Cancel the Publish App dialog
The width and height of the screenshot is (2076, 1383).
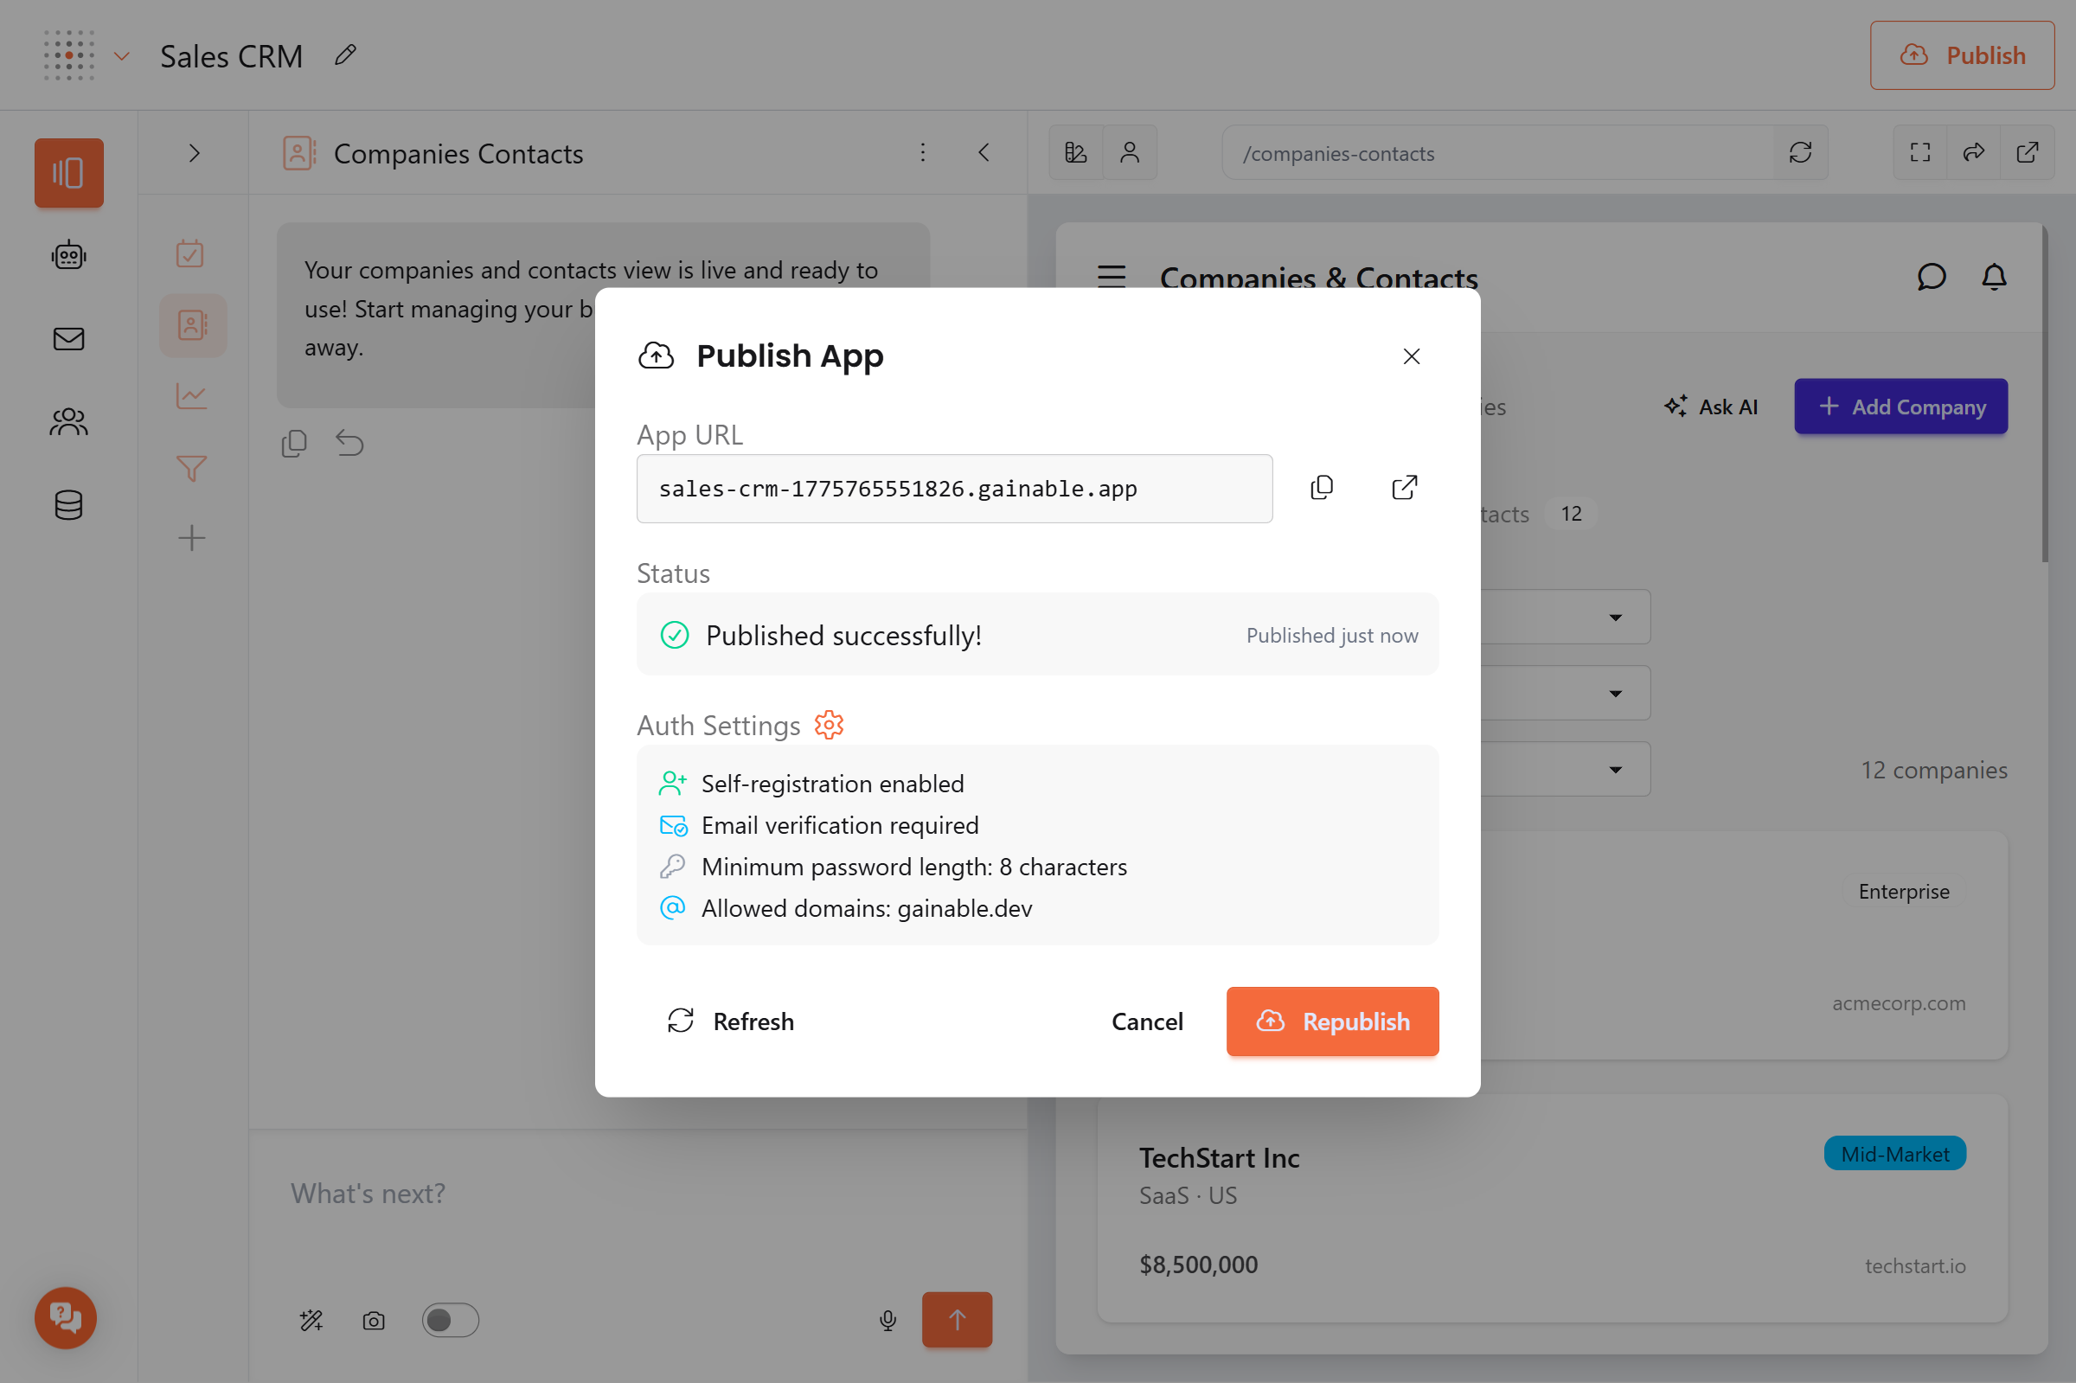[x=1146, y=1021]
